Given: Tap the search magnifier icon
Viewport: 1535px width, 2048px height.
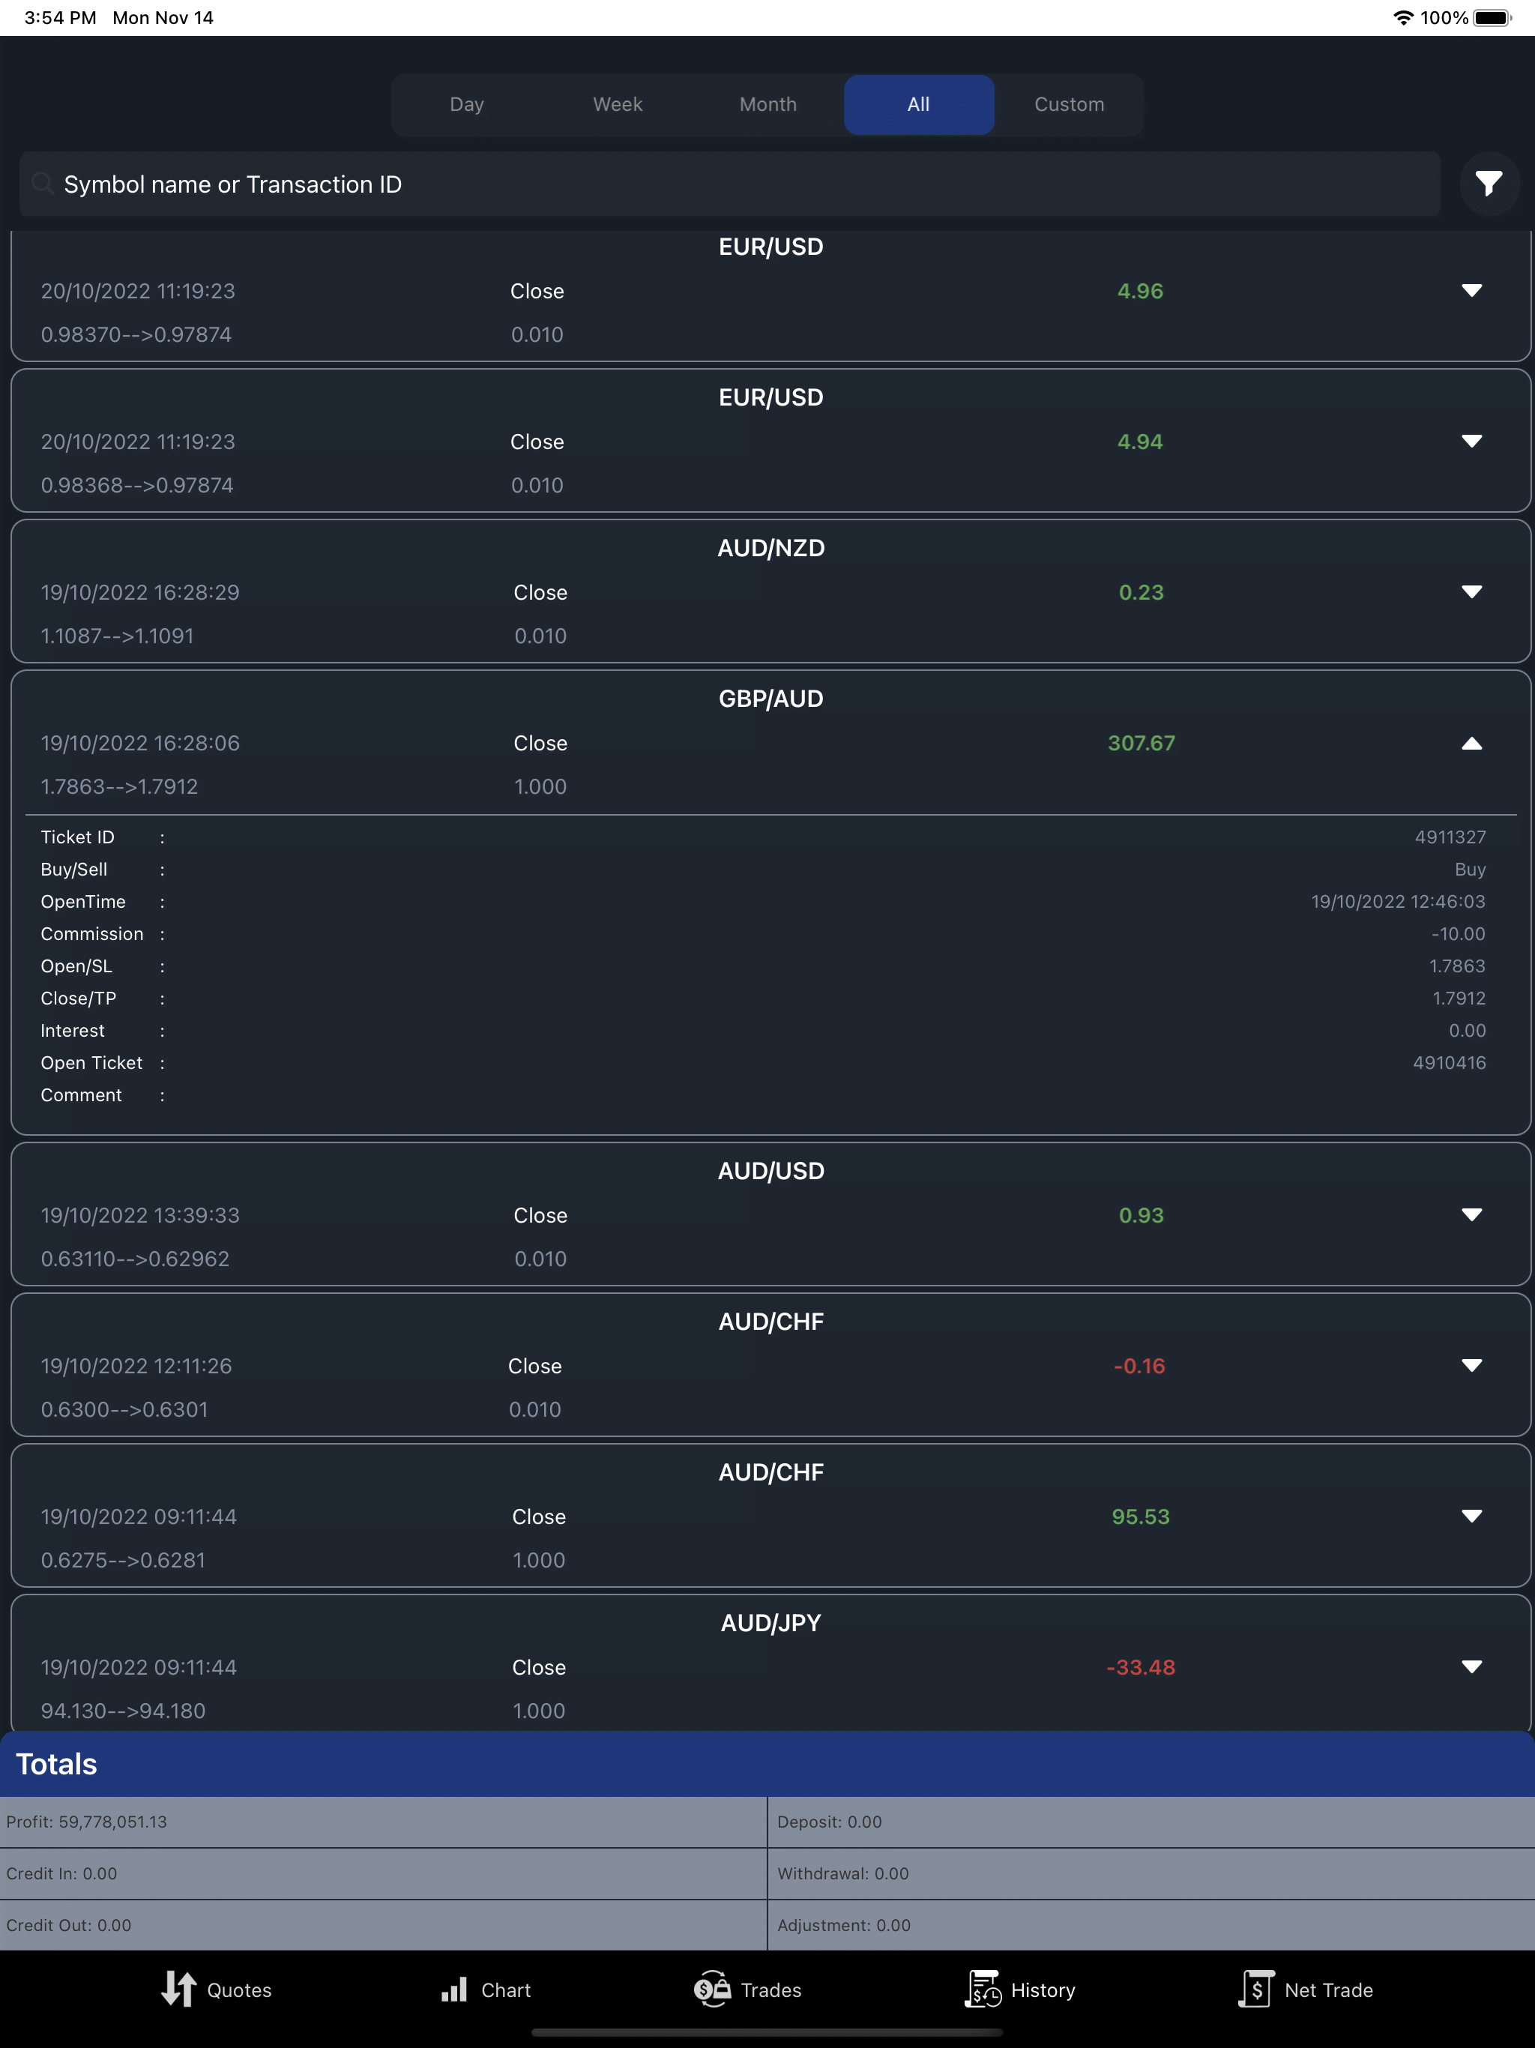Looking at the screenshot, I should point(43,184).
